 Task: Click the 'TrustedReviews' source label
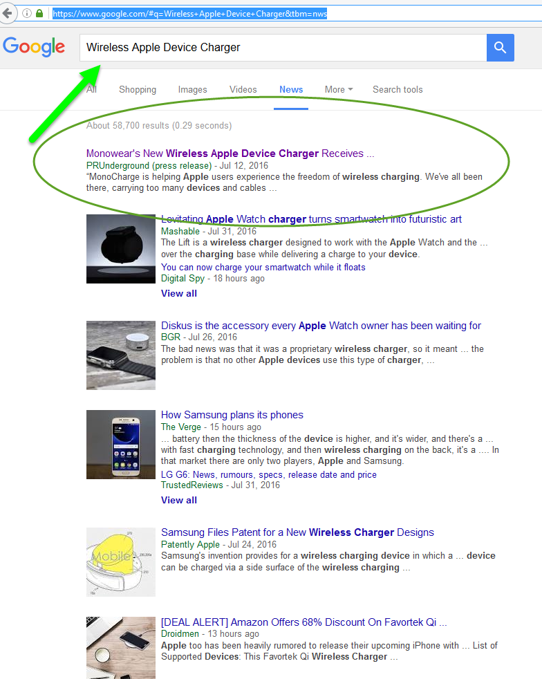click(x=191, y=485)
